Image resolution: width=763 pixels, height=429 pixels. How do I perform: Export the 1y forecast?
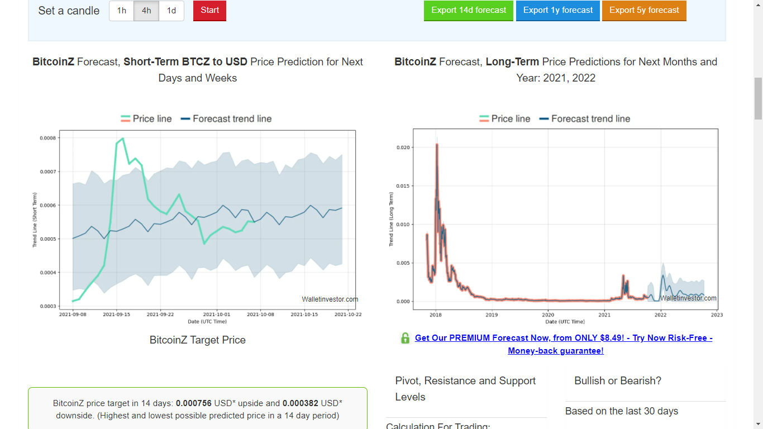coord(558,11)
